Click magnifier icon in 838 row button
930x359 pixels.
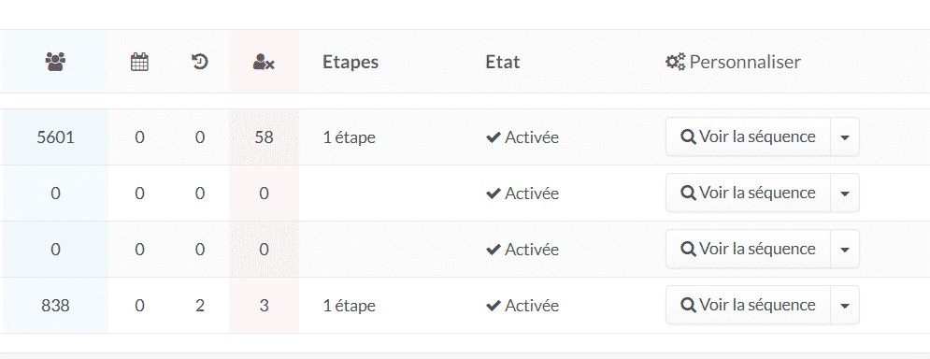pos(688,305)
